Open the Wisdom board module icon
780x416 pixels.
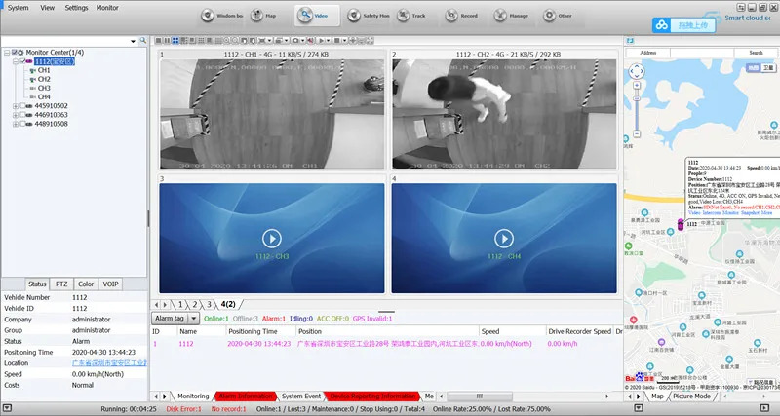coord(208,16)
